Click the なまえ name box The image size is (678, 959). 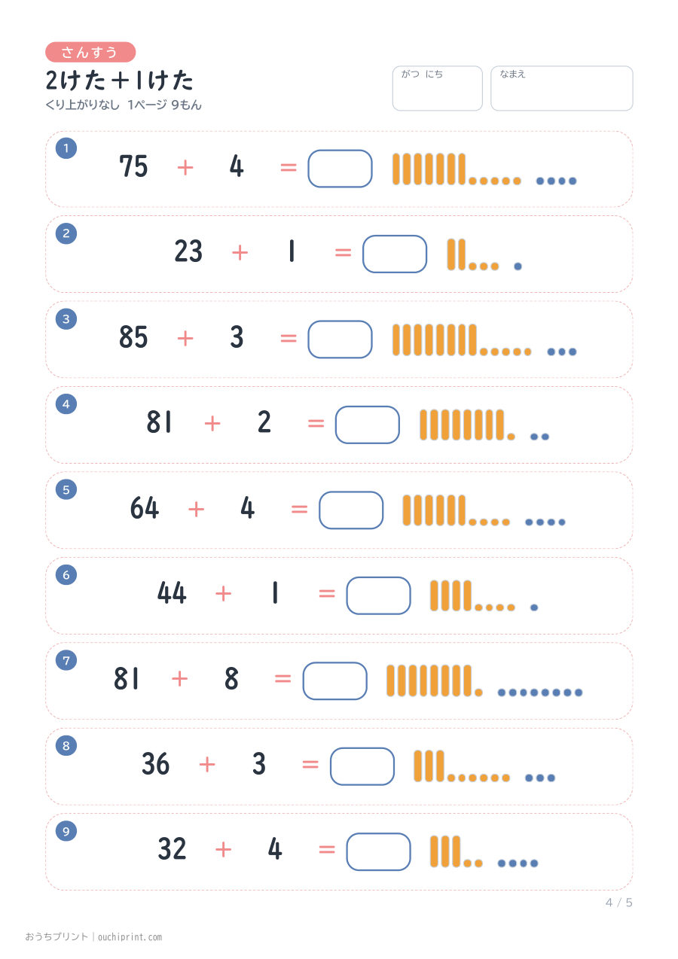point(562,88)
